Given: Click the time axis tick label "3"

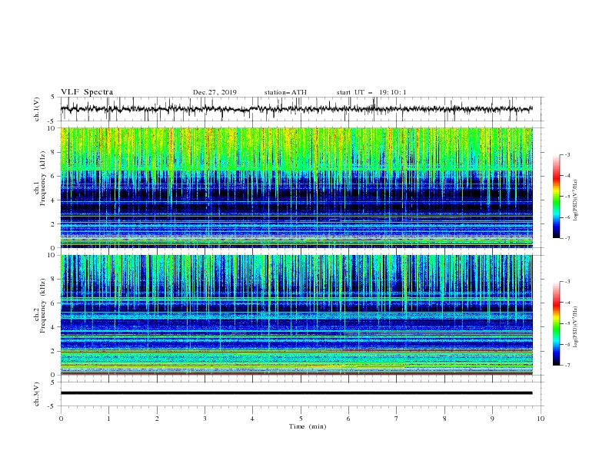Looking at the screenshot, I should [x=205, y=419].
